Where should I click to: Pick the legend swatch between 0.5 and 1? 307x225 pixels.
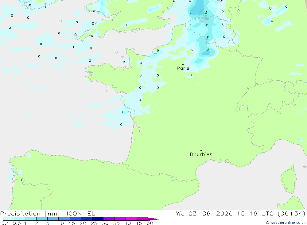coord(19,219)
